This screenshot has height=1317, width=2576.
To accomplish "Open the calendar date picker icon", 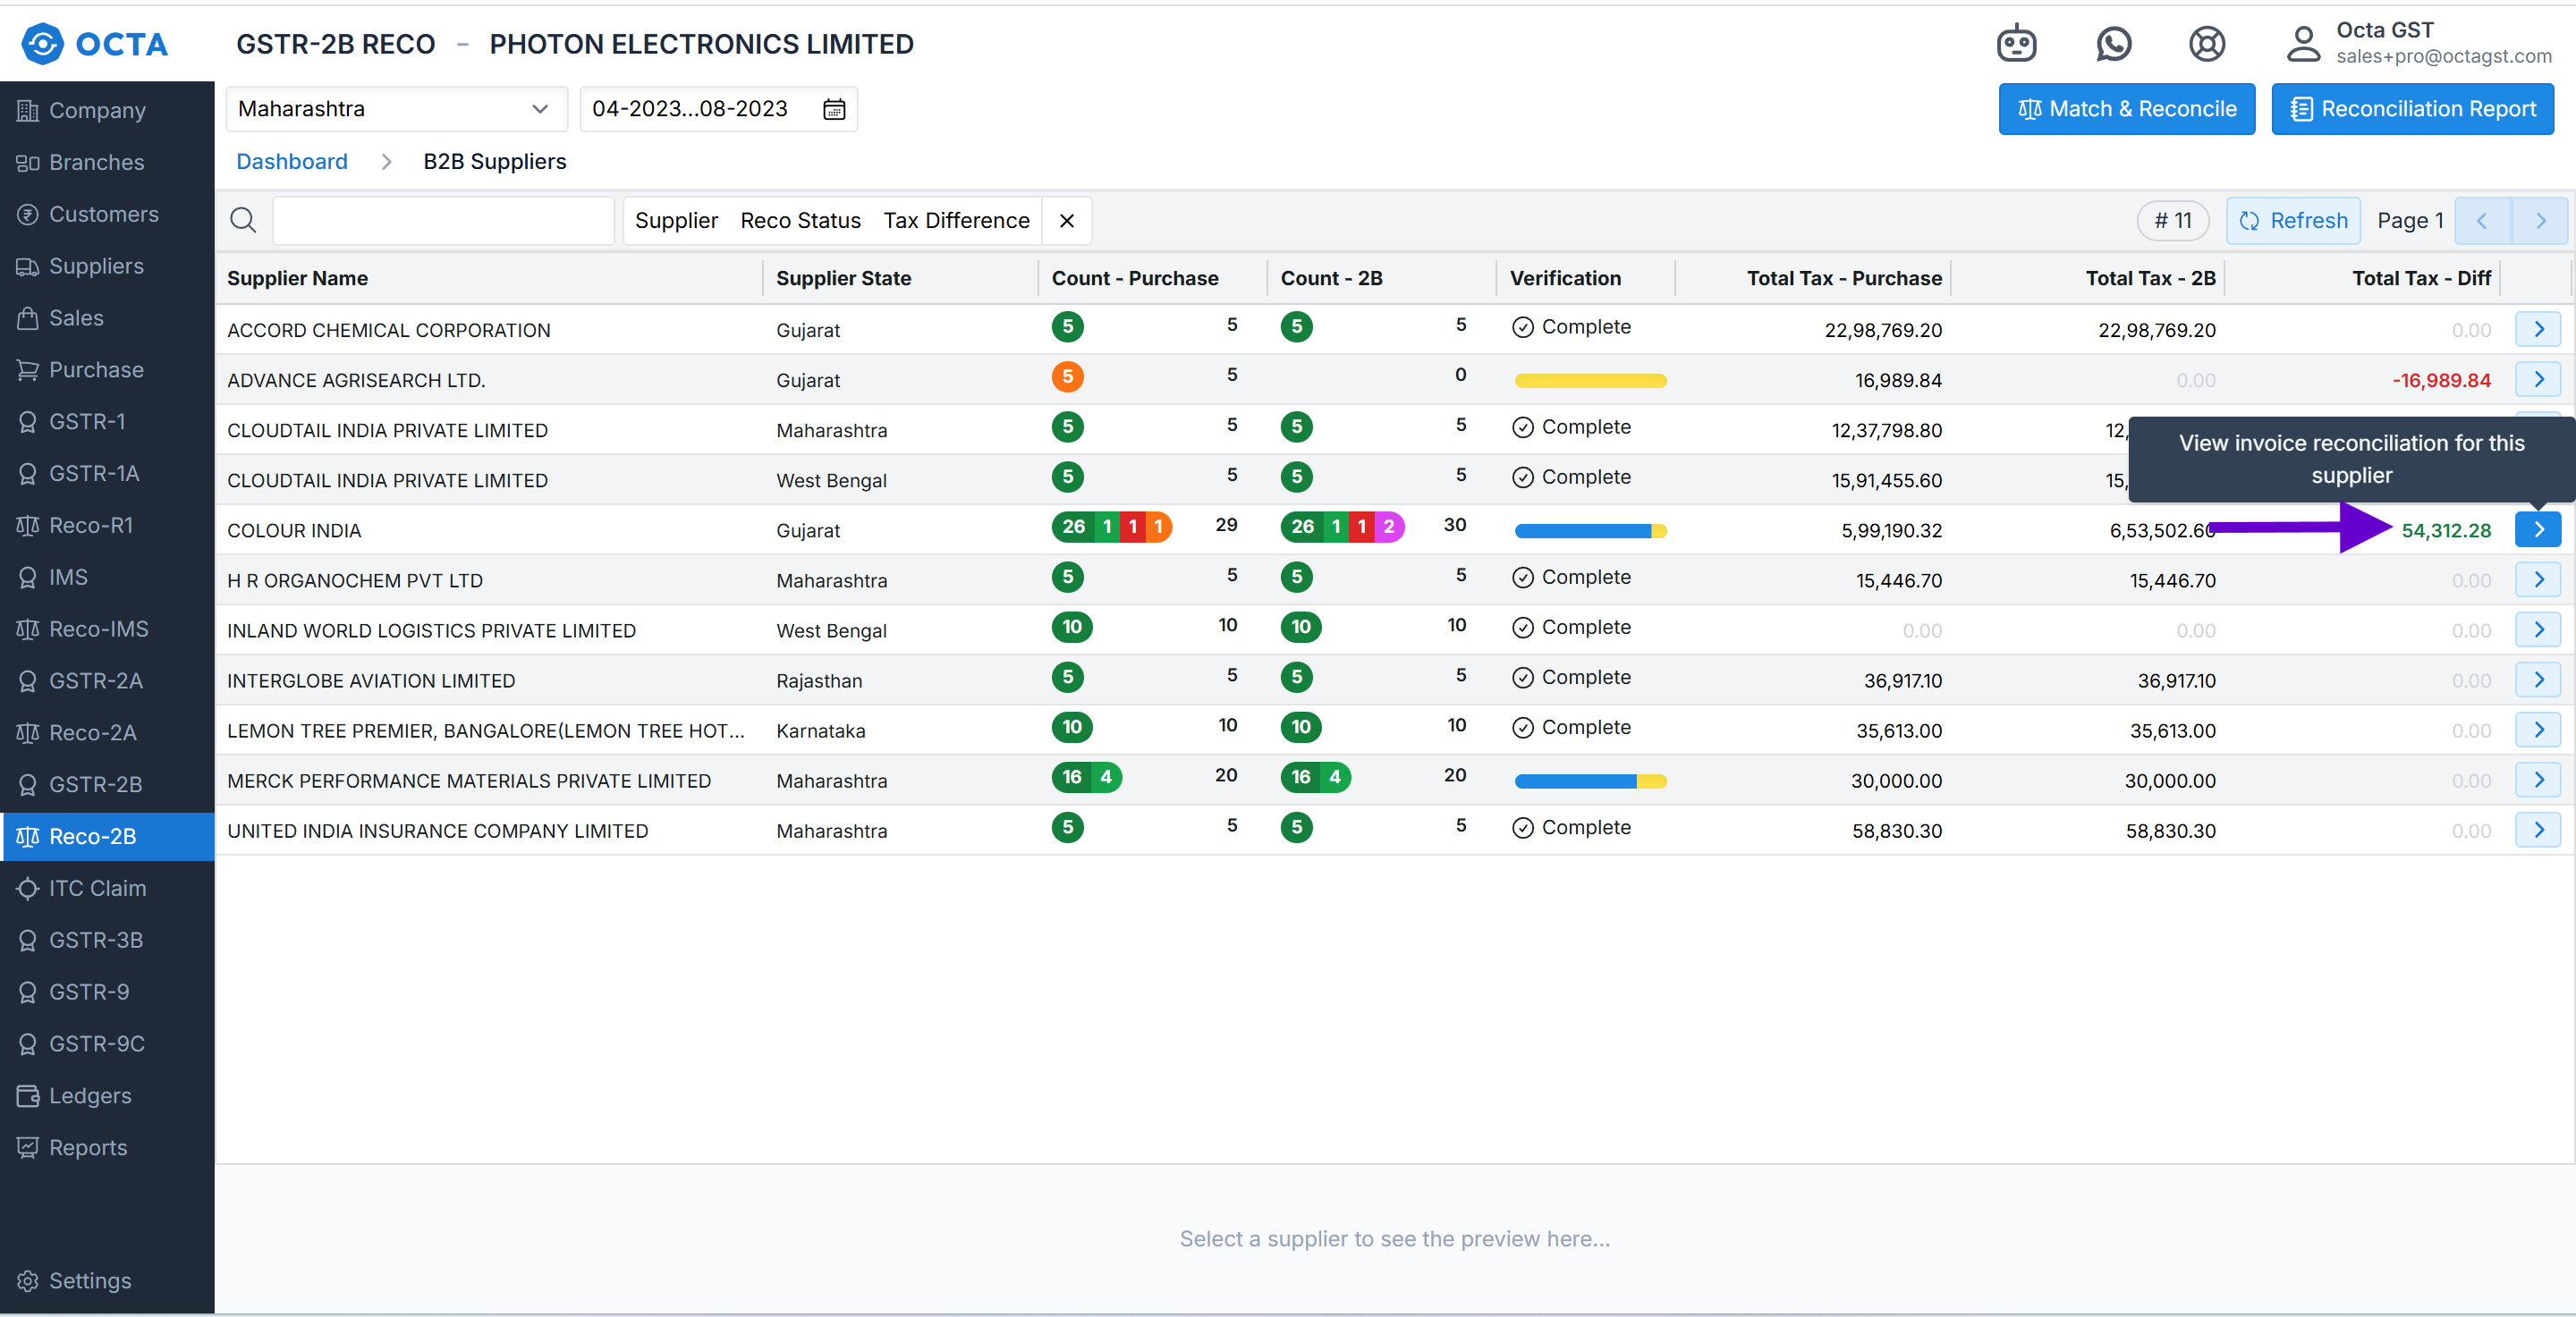I will tap(834, 109).
